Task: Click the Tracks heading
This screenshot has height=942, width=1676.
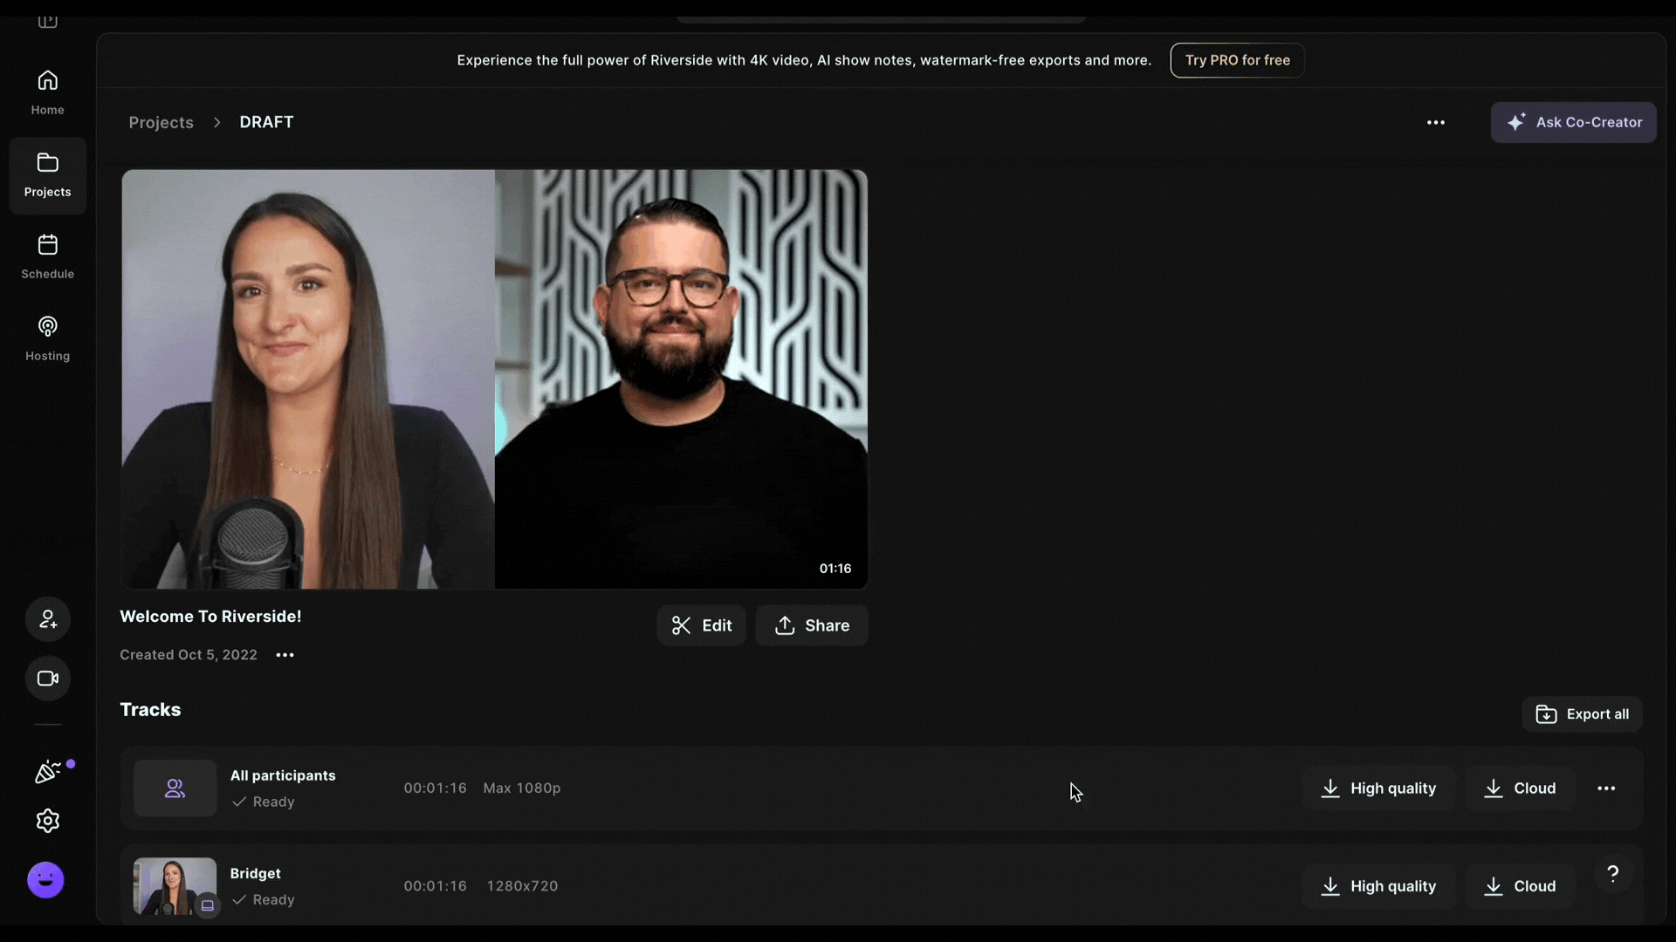Action: pyautogui.click(x=150, y=710)
